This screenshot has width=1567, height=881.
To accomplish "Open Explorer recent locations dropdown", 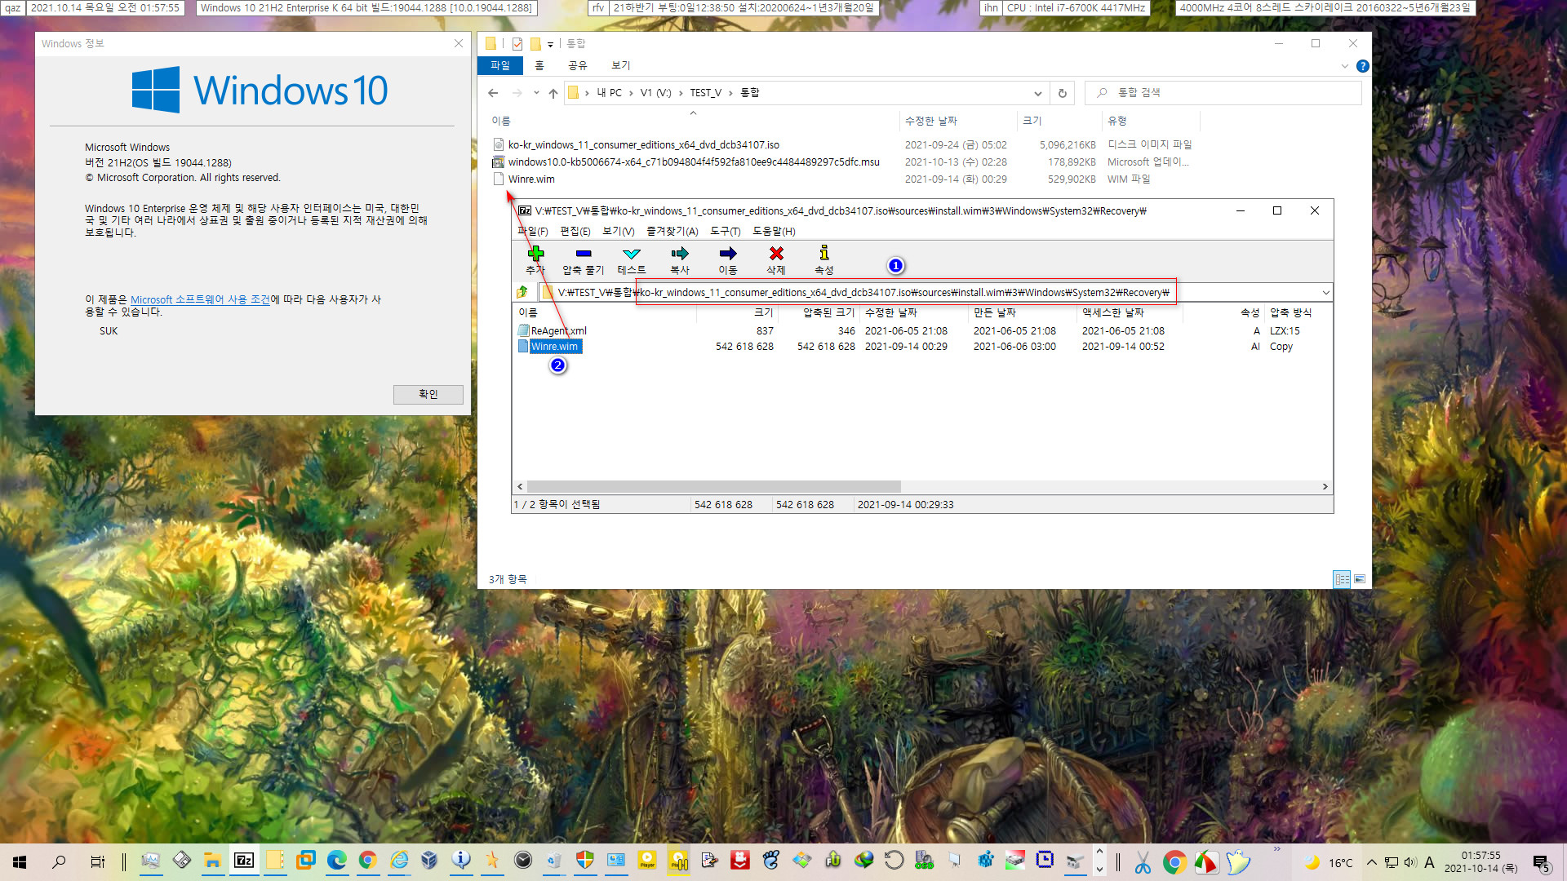I will coord(536,93).
